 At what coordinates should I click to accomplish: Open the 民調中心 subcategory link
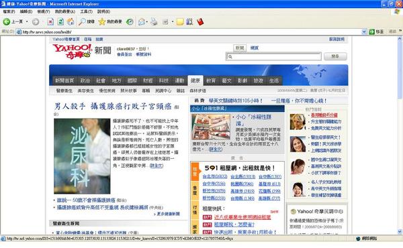click(x=163, y=90)
